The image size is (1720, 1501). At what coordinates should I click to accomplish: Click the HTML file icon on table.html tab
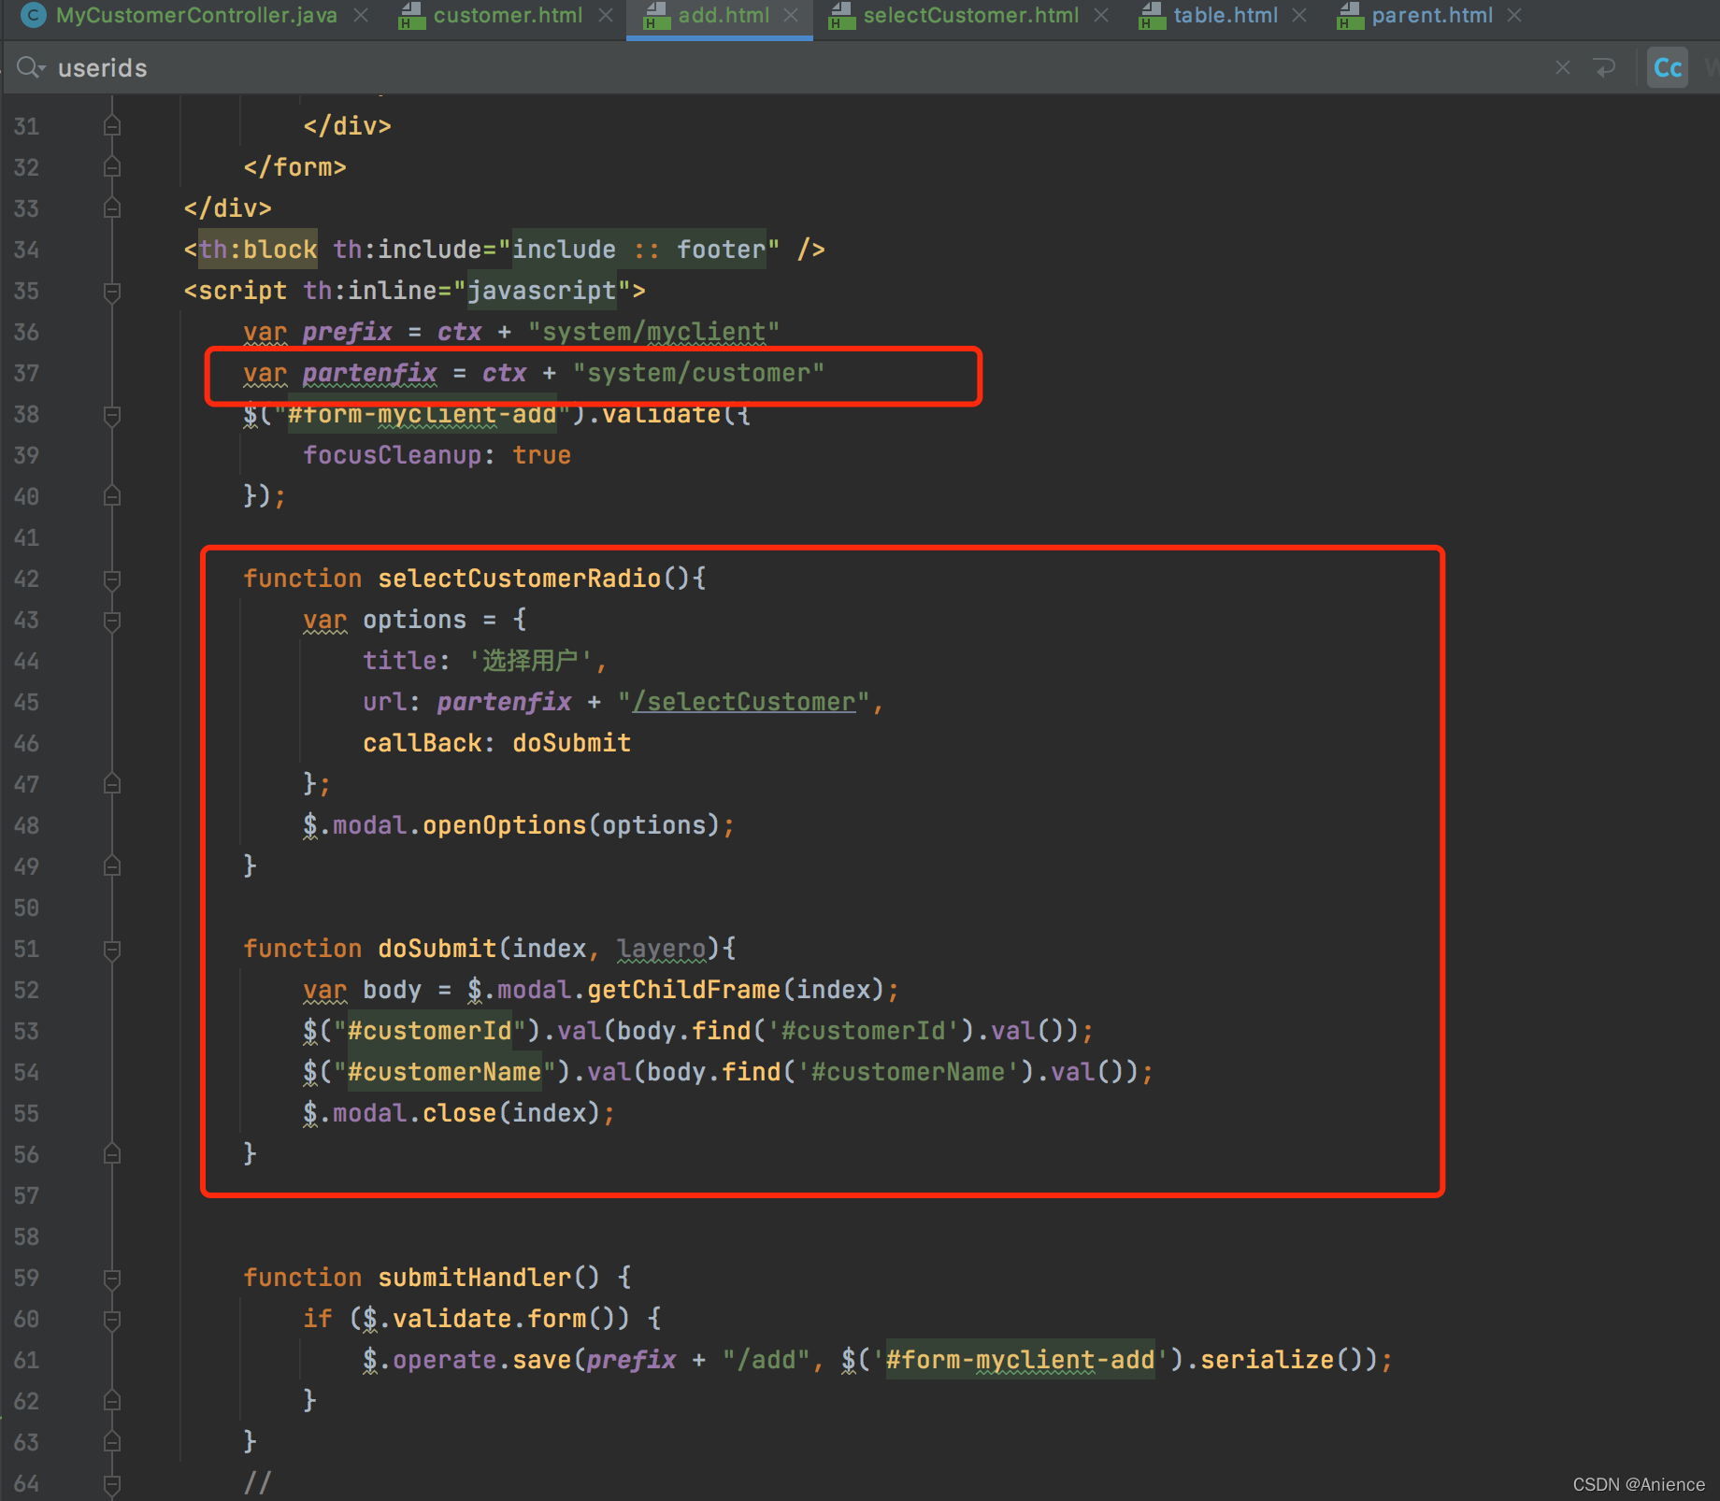pyautogui.click(x=1153, y=15)
